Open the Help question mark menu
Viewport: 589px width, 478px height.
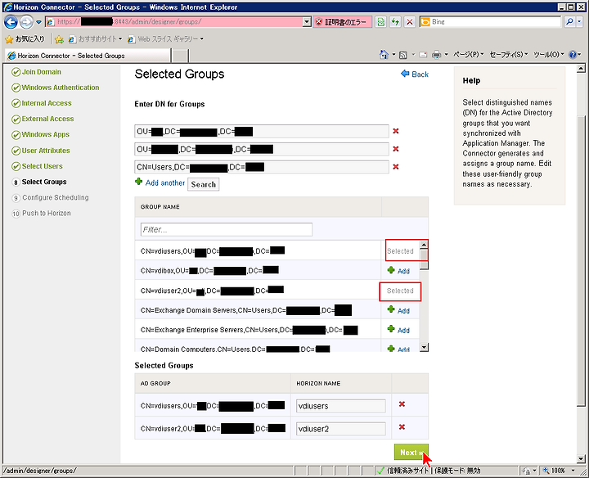[575, 55]
